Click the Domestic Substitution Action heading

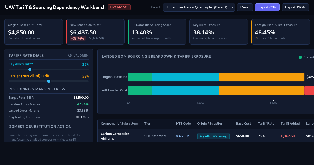[x=40, y=126]
